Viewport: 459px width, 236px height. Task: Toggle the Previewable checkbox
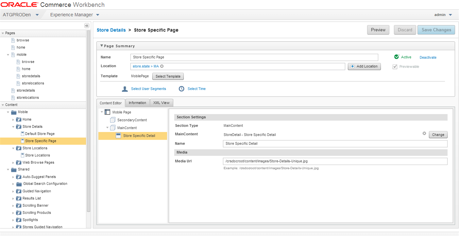coord(395,66)
